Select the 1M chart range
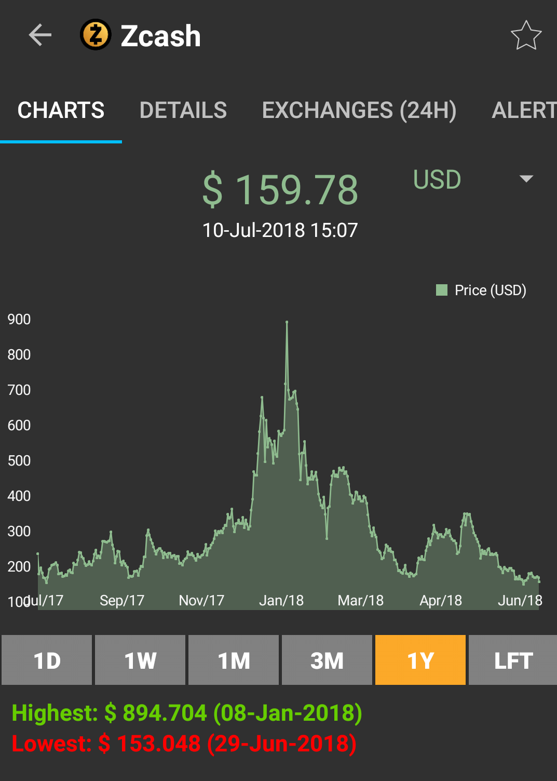 click(234, 660)
